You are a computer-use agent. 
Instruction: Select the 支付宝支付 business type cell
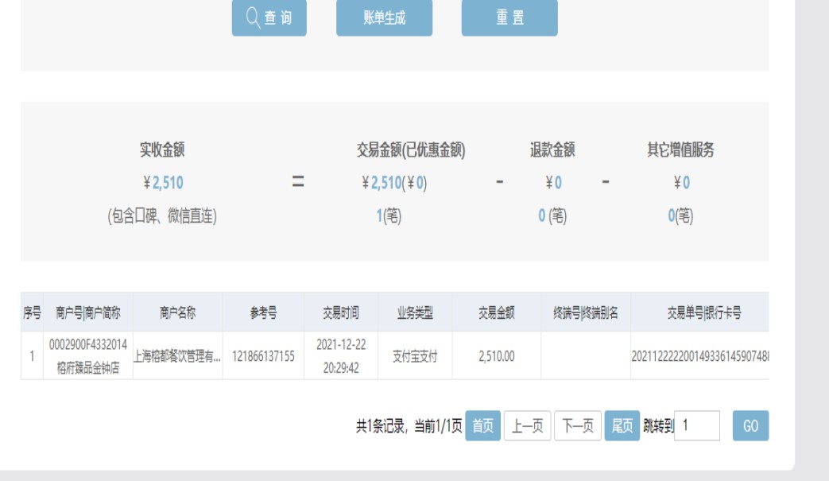click(x=415, y=357)
